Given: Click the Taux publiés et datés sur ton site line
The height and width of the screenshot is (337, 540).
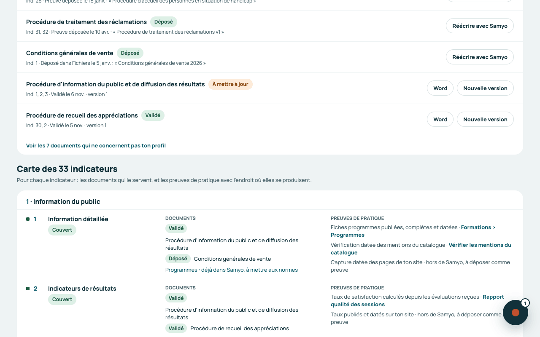Looking at the screenshot, I should pyautogui.click(x=416, y=318).
